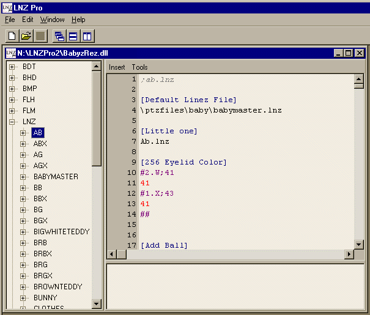This screenshot has width=370, height=315.
Task: Open the Help menu
Action: 78,20
